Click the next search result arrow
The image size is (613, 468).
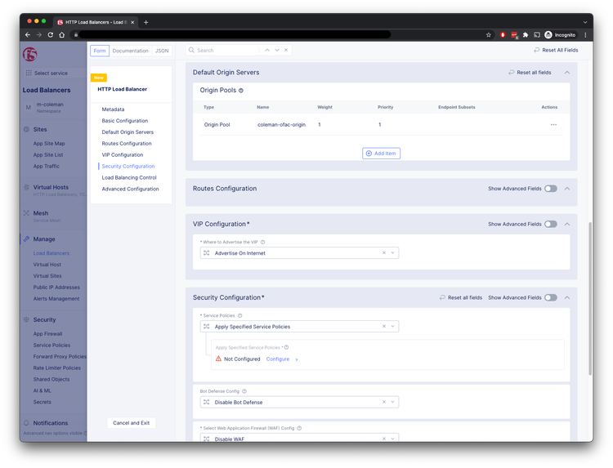point(277,51)
